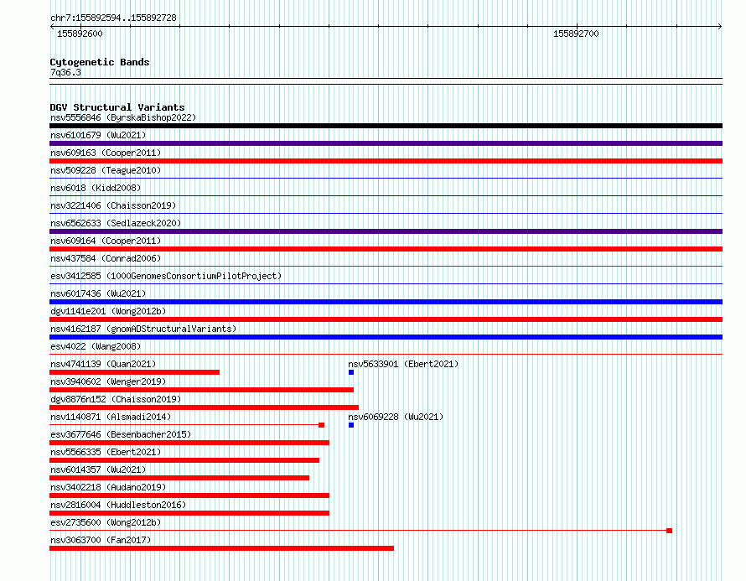
Task: Open nsv5566335 (Ebert2021) label
Action: tap(106, 452)
